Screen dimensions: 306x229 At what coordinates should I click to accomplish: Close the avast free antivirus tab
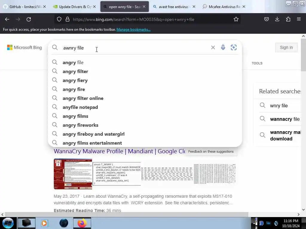(x=194, y=7)
